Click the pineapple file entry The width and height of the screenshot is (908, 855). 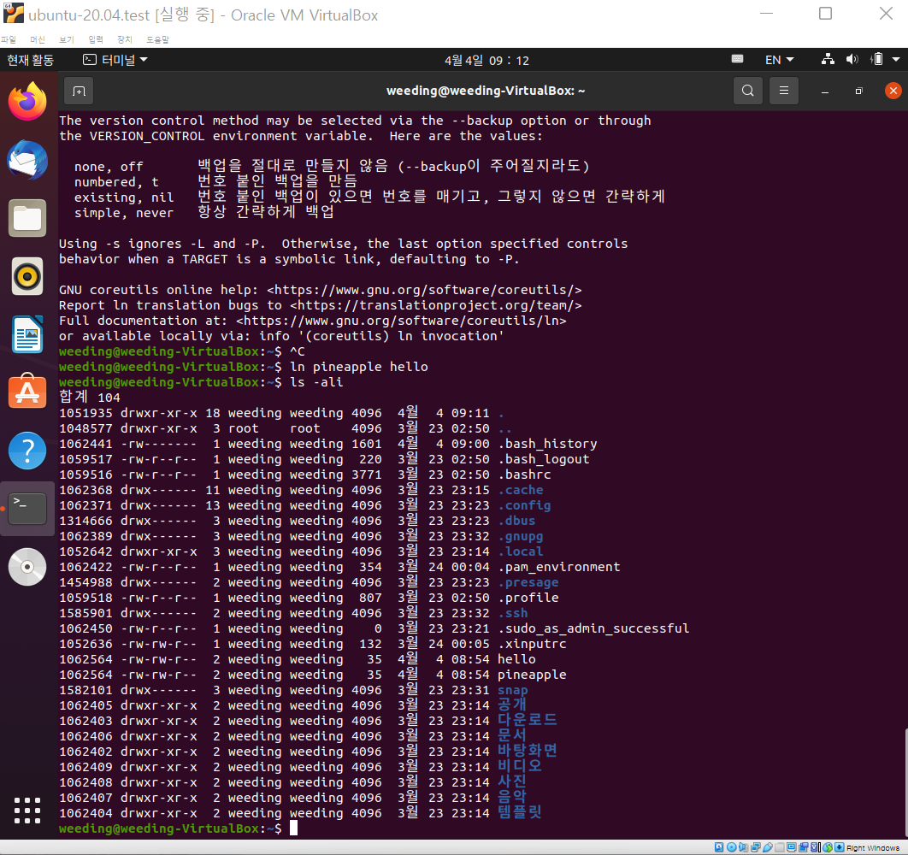(532, 675)
